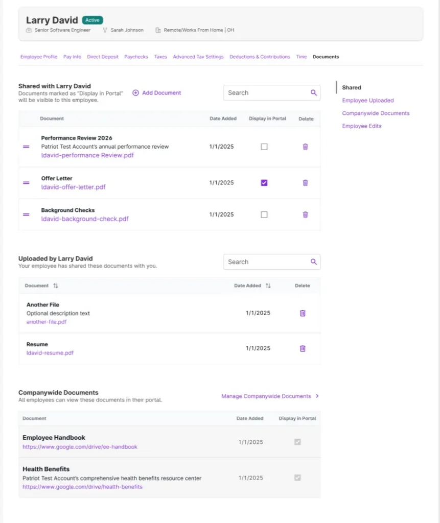The height and width of the screenshot is (523, 440).
Task: Enable Display in Portal for Performance Review
Action: coord(264,147)
